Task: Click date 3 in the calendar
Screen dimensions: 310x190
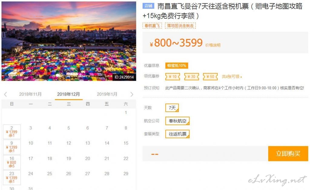Action: point(31,128)
